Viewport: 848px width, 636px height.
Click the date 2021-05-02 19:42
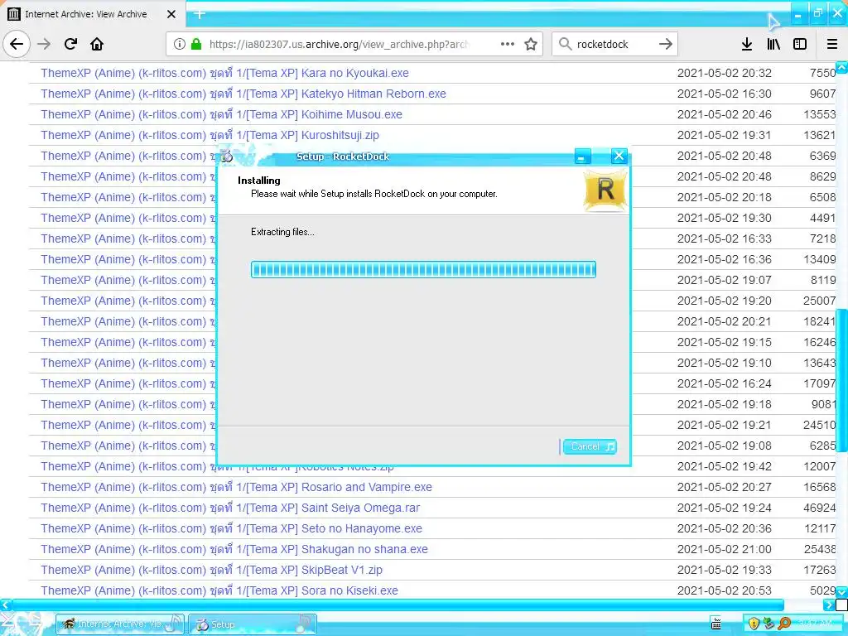pos(724,467)
